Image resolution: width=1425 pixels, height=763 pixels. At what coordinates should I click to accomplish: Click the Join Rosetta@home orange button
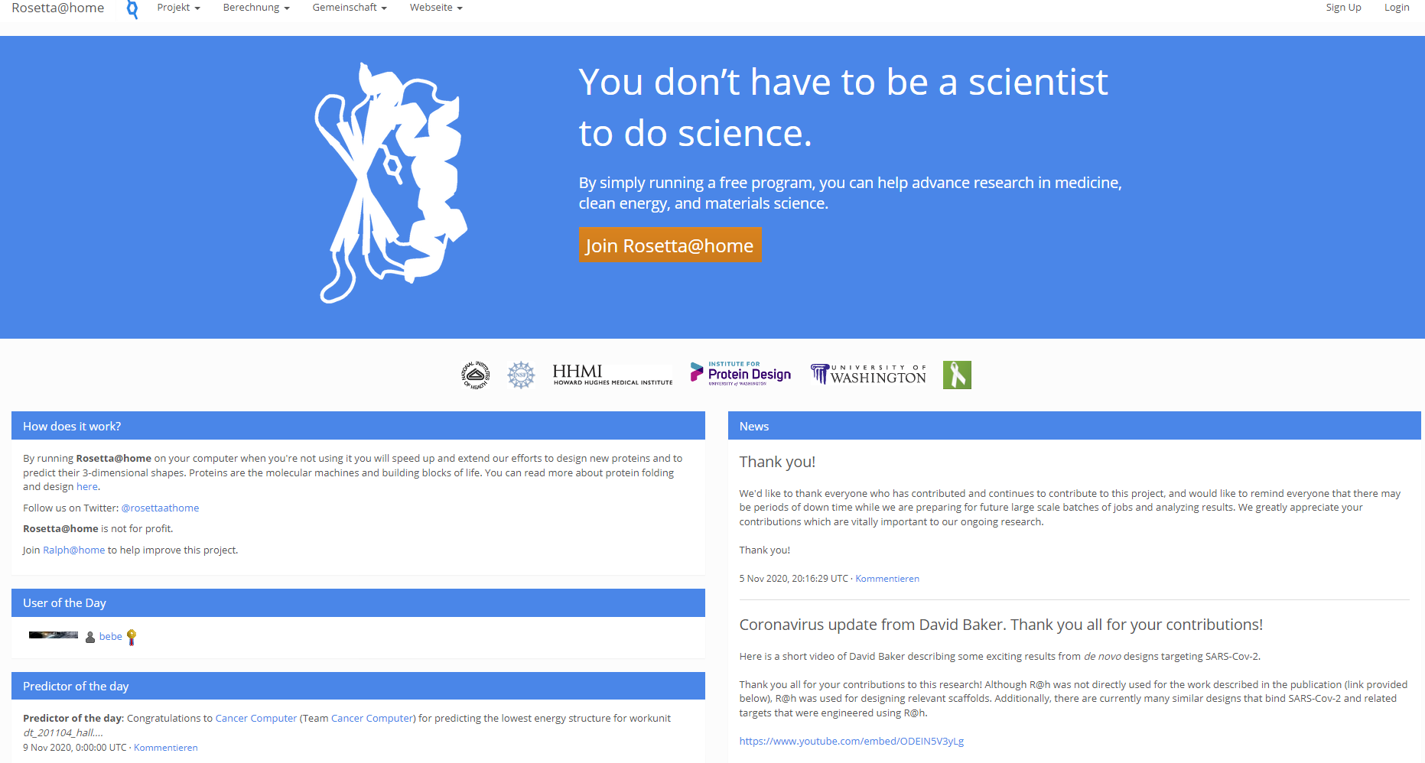[670, 245]
